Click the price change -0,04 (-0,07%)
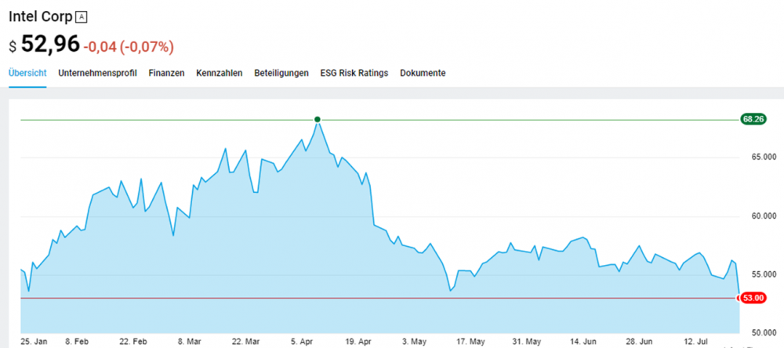The width and height of the screenshot is (784, 348). [x=129, y=47]
